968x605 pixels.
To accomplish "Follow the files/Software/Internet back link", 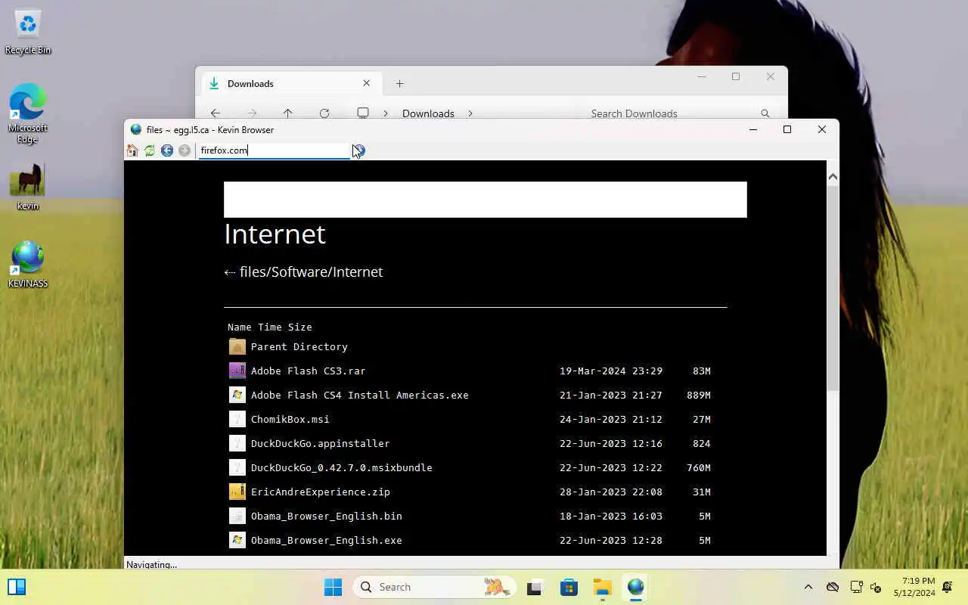I will coord(303,272).
